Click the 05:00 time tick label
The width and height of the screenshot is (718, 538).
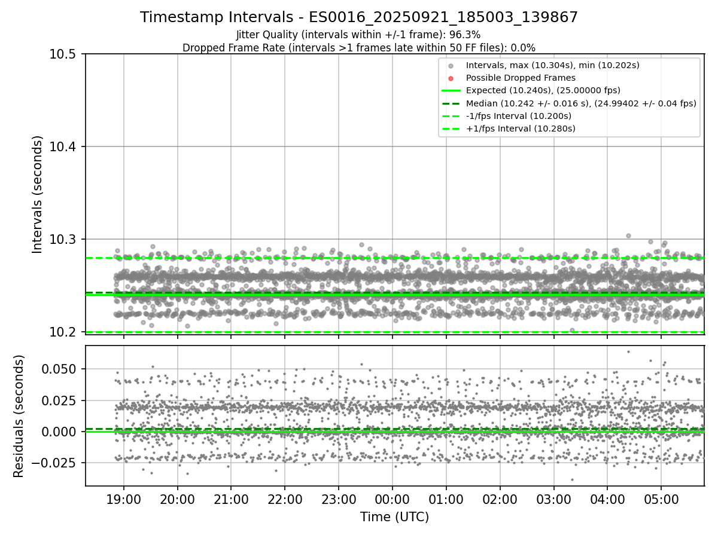(661, 499)
